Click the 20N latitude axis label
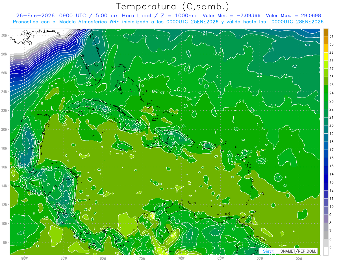This screenshot has height=262, width=339. (x=5, y=129)
